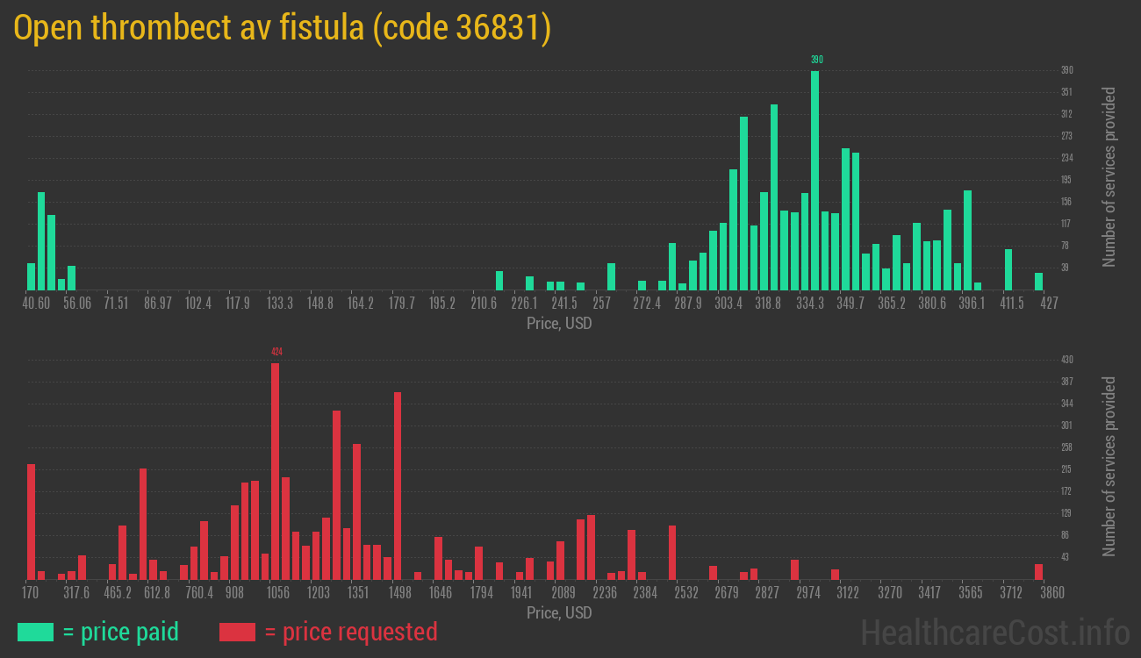Click the first red bar at price 170
1141x658 pixels.
32,521
